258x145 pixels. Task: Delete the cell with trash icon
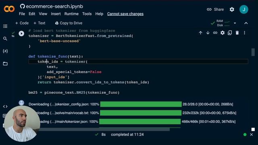[x=237, y=33]
